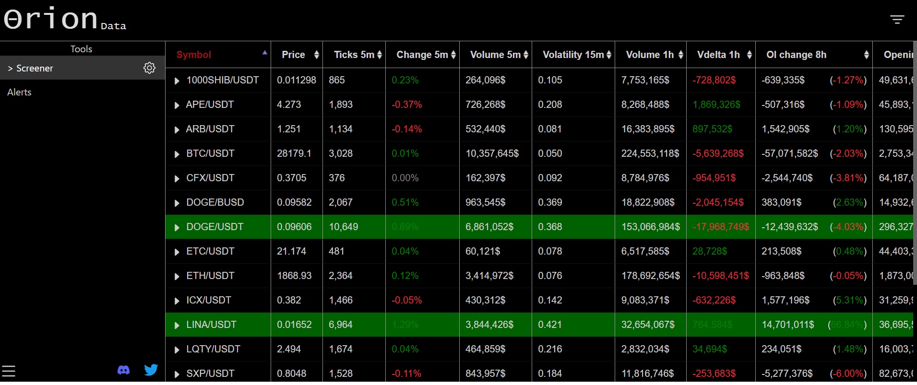The width and height of the screenshot is (917, 385).
Task: Click ARB/USDT Vdelta 897,532$
Action: [x=712, y=129]
